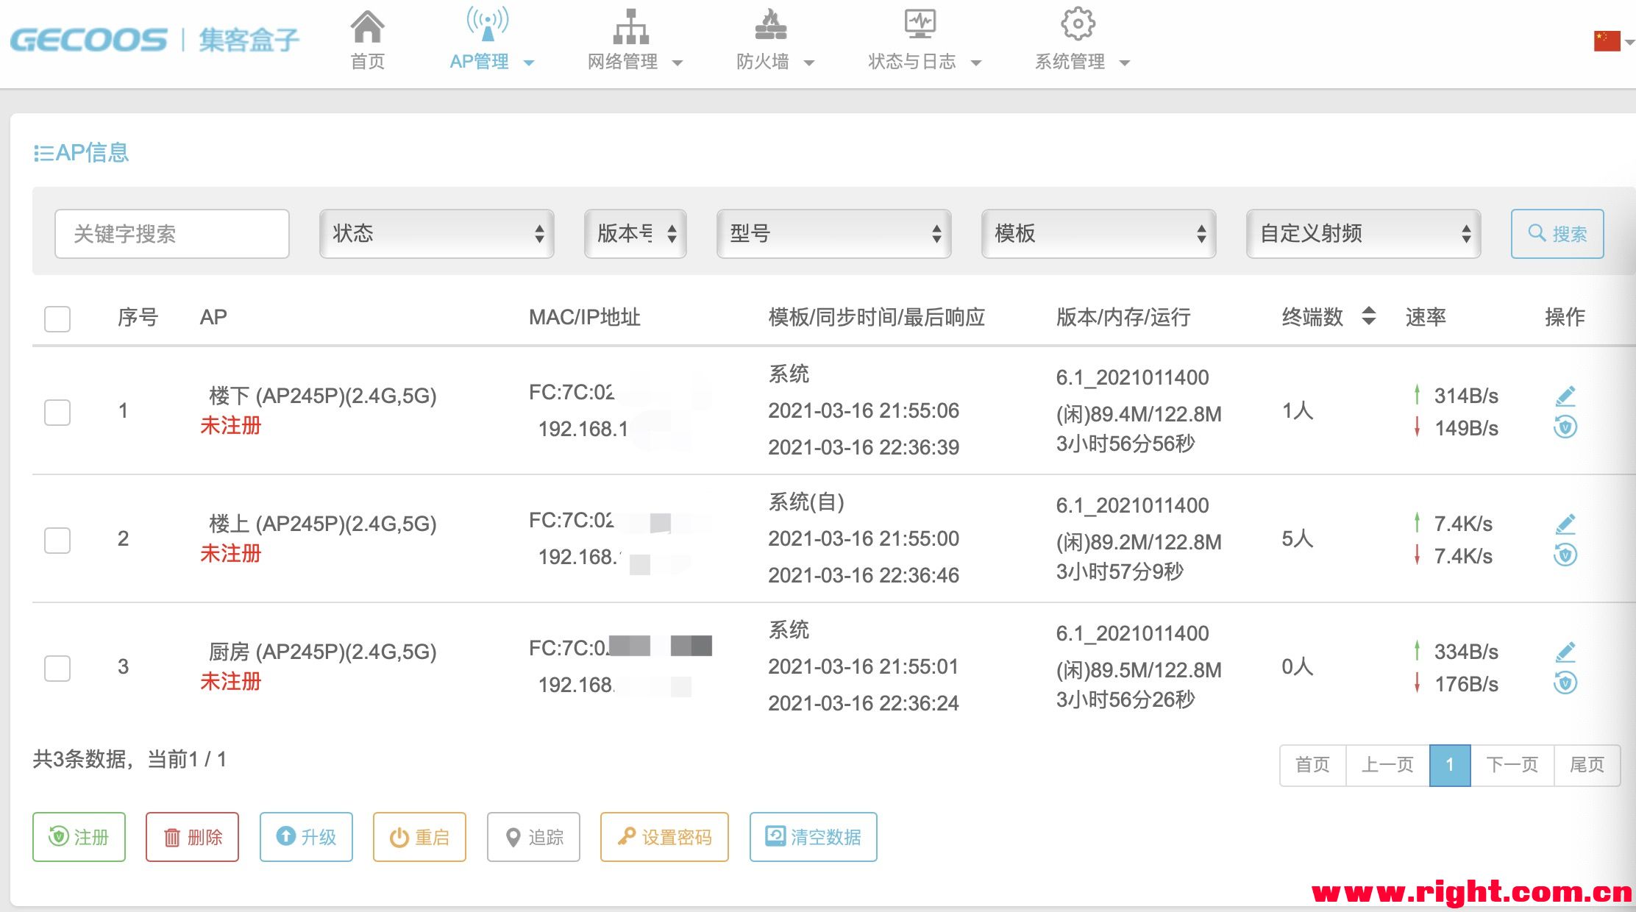The width and height of the screenshot is (1636, 912).
Task: Expand the 系统管理 menu arrow
Action: coord(1125,63)
